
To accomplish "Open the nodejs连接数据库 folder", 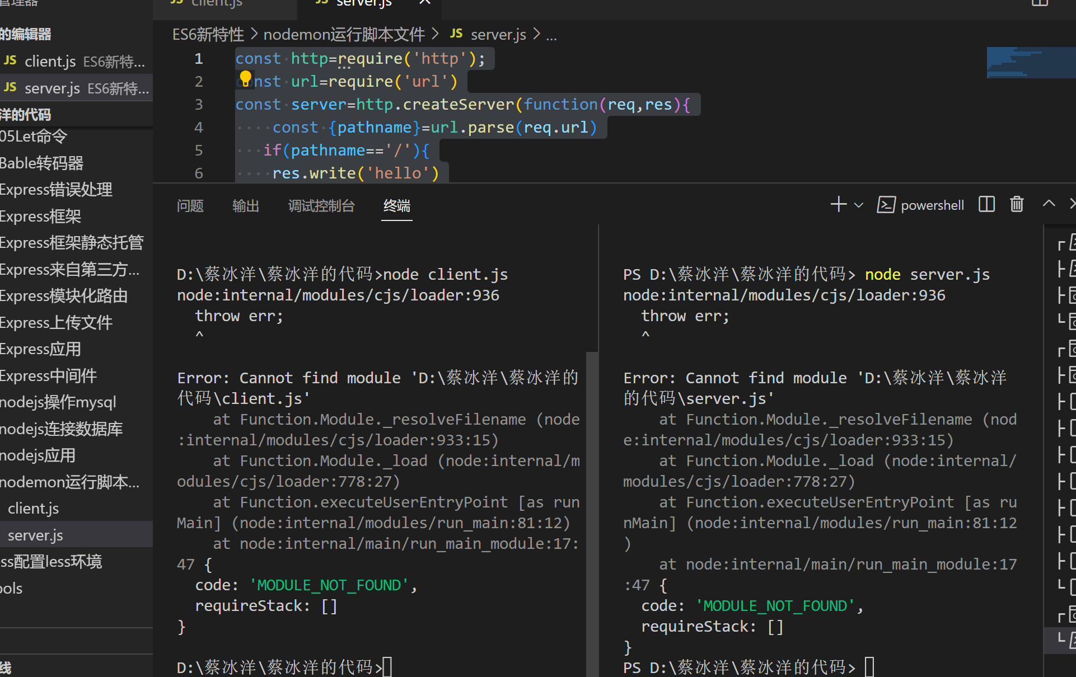I will click(76, 429).
